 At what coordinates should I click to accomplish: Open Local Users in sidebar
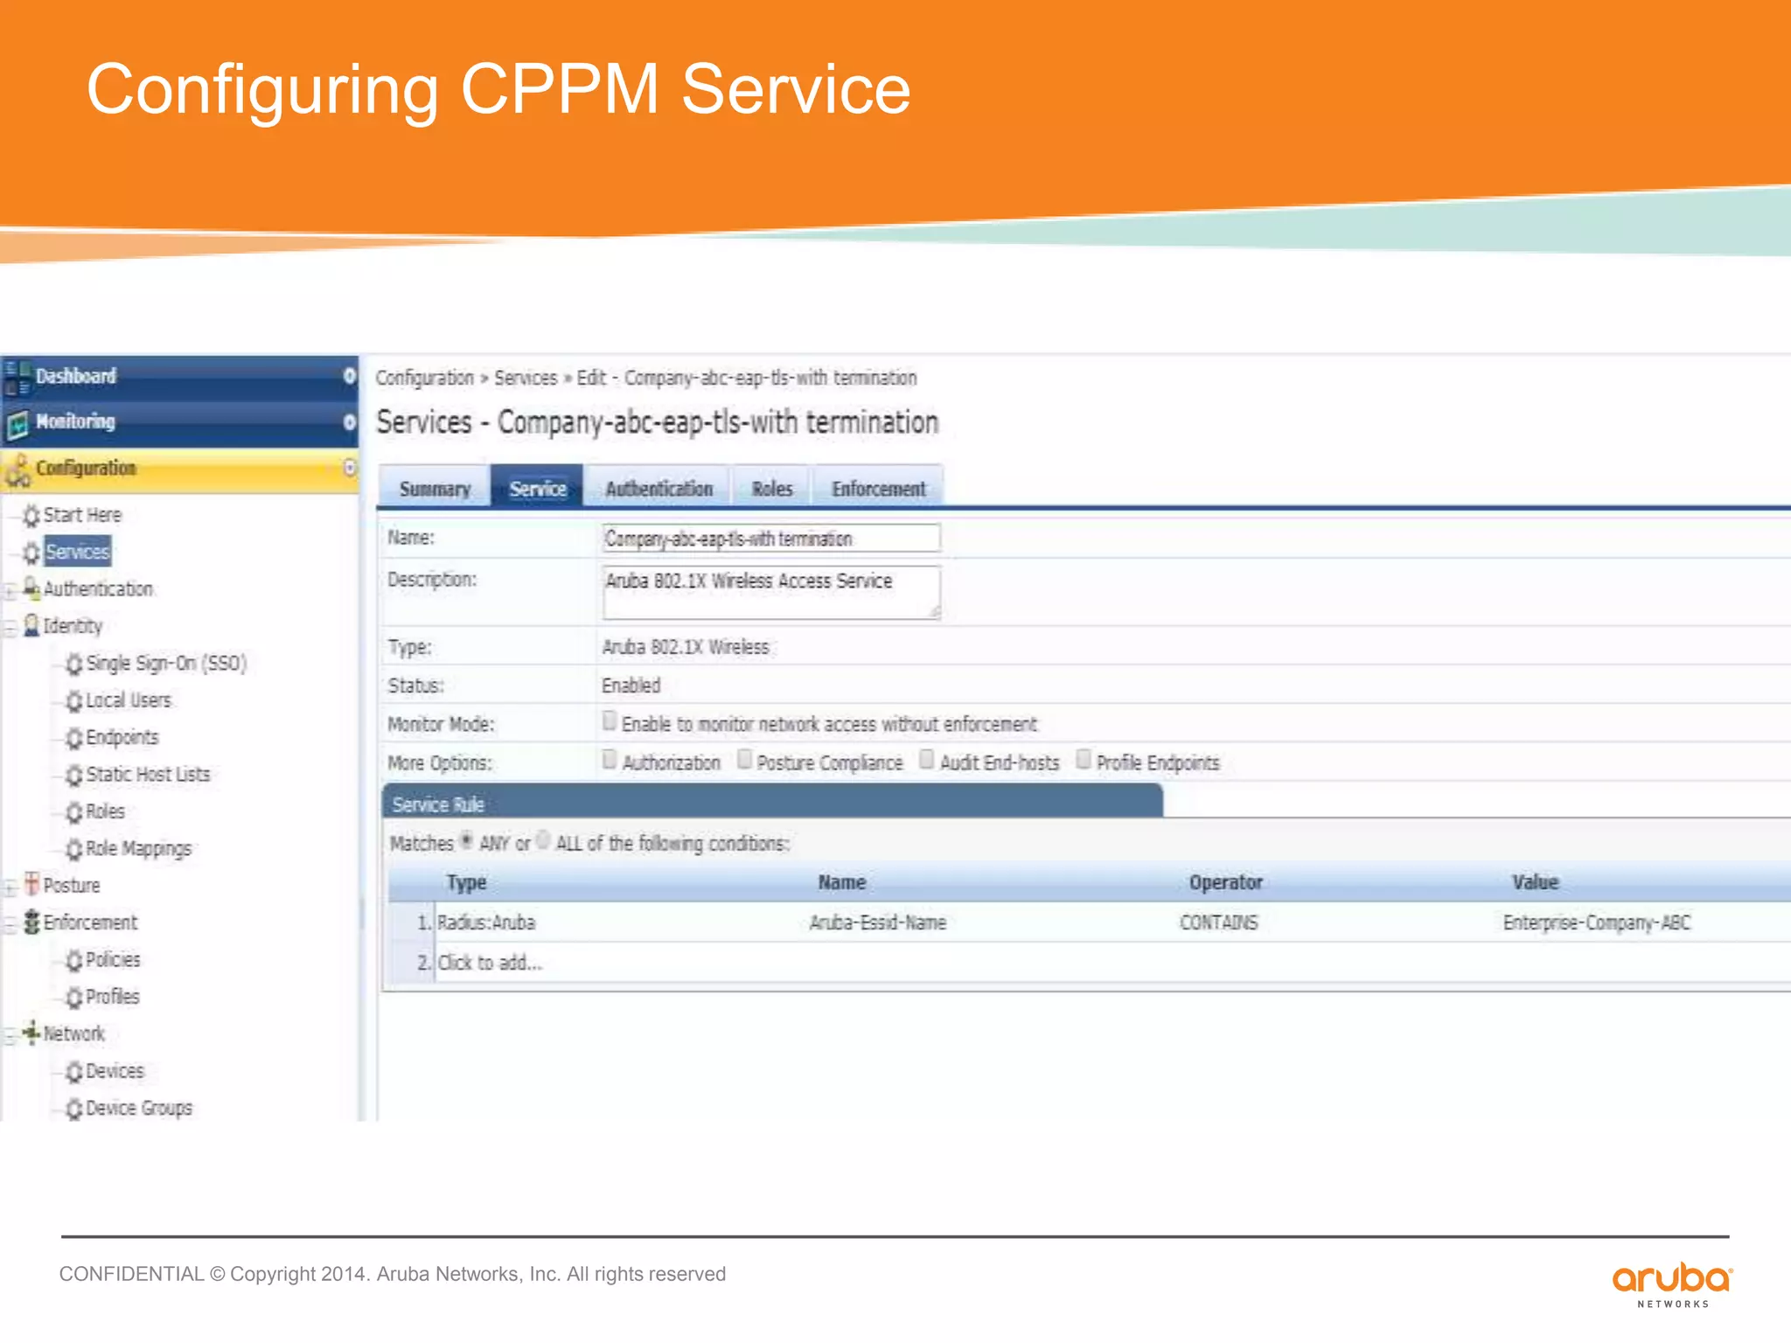(129, 701)
